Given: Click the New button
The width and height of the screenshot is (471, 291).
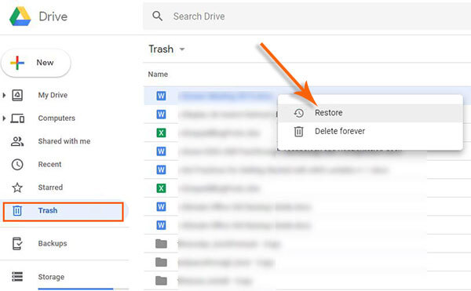Looking at the screenshot, I should (x=36, y=63).
